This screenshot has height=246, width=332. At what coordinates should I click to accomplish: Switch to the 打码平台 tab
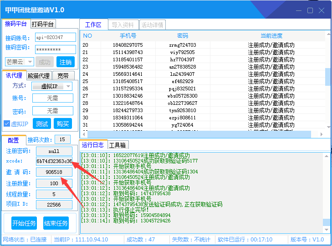pos(43,24)
